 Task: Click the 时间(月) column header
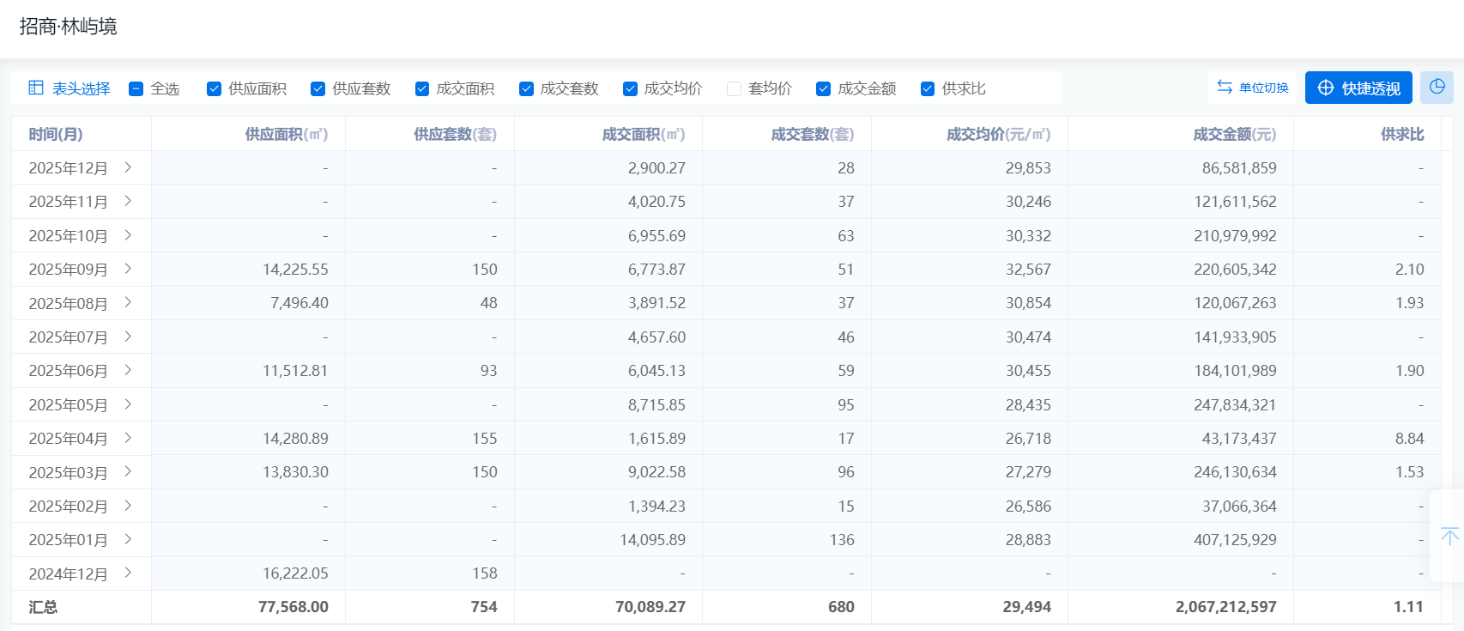(56, 134)
